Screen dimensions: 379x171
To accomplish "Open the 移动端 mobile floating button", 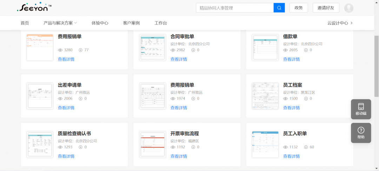I will (x=361, y=109).
